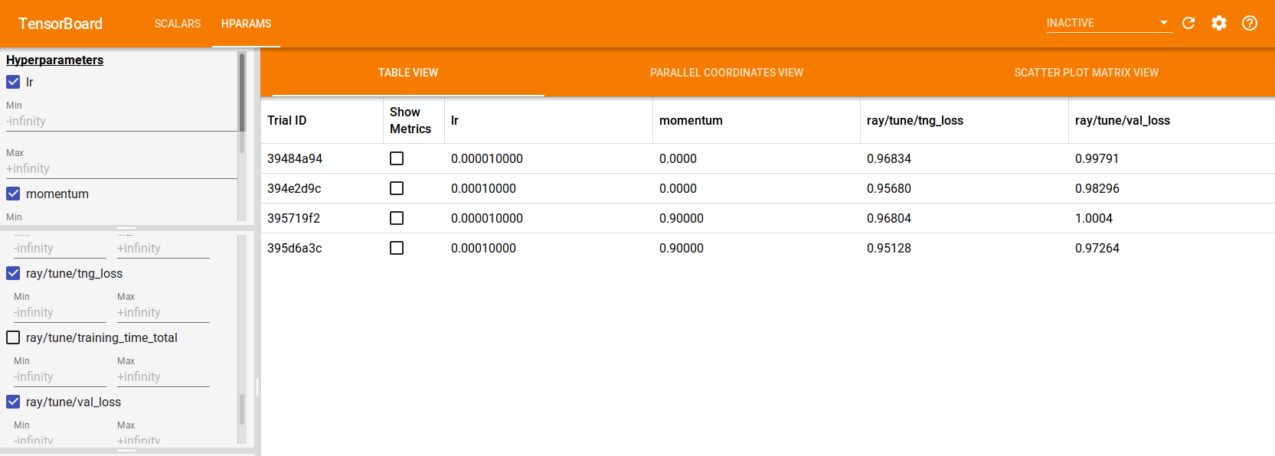Open the INACTIVE plugins dropdown
This screenshot has height=456, width=1275.
1108,23
